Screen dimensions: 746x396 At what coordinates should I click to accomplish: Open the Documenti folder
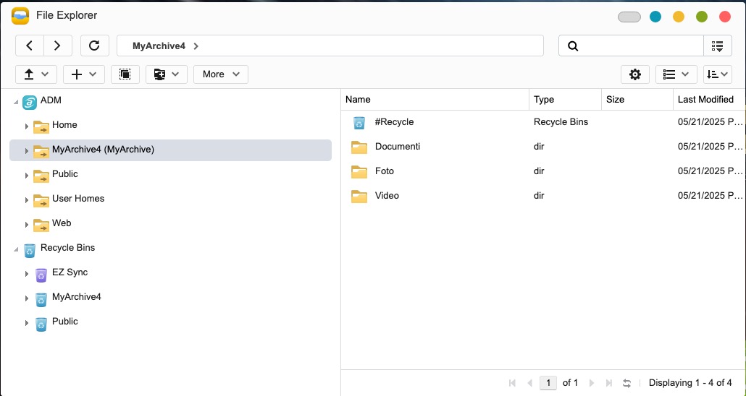pyautogui.click(x=398, y=147)
